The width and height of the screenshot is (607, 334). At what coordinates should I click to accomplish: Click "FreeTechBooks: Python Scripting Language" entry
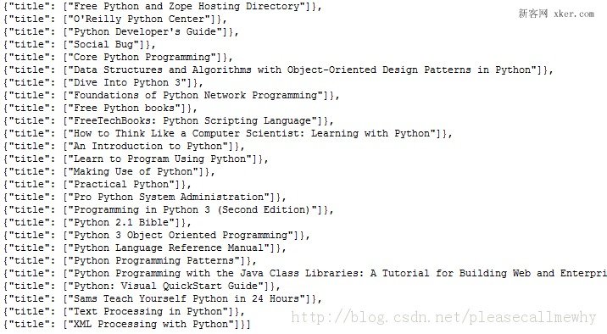click(x=169, y=121)
